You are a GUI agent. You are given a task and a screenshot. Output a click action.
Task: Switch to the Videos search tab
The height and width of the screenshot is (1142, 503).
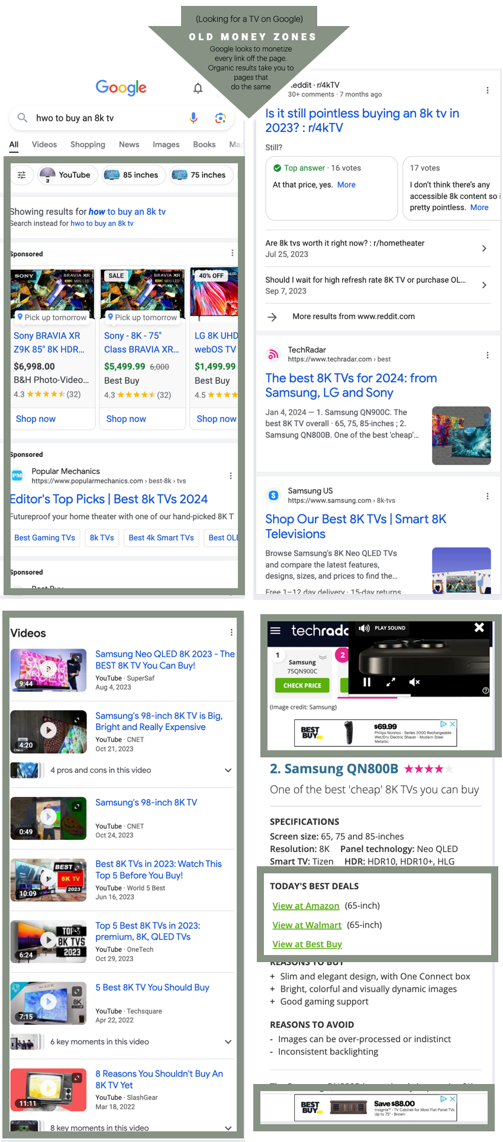(44, 144)
